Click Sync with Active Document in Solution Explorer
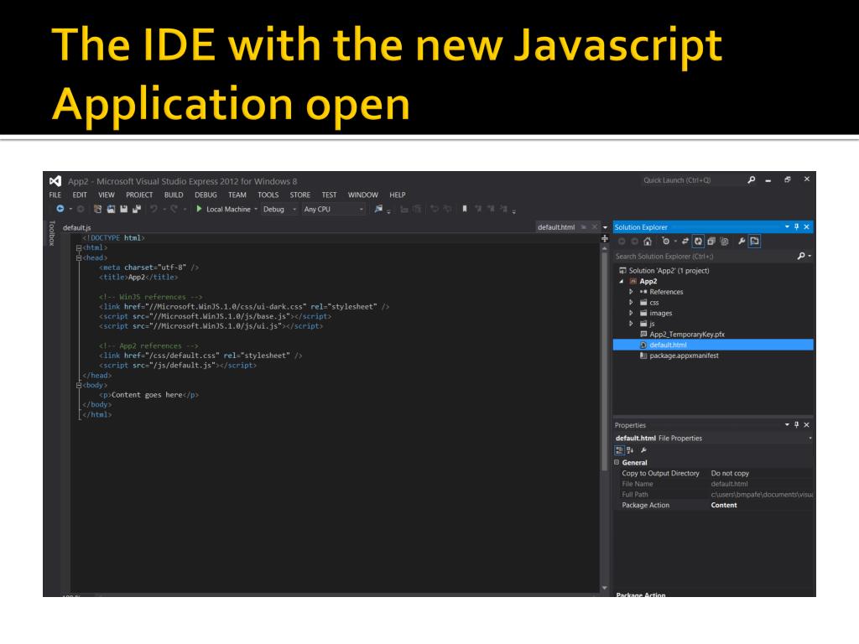 (685, 241)
